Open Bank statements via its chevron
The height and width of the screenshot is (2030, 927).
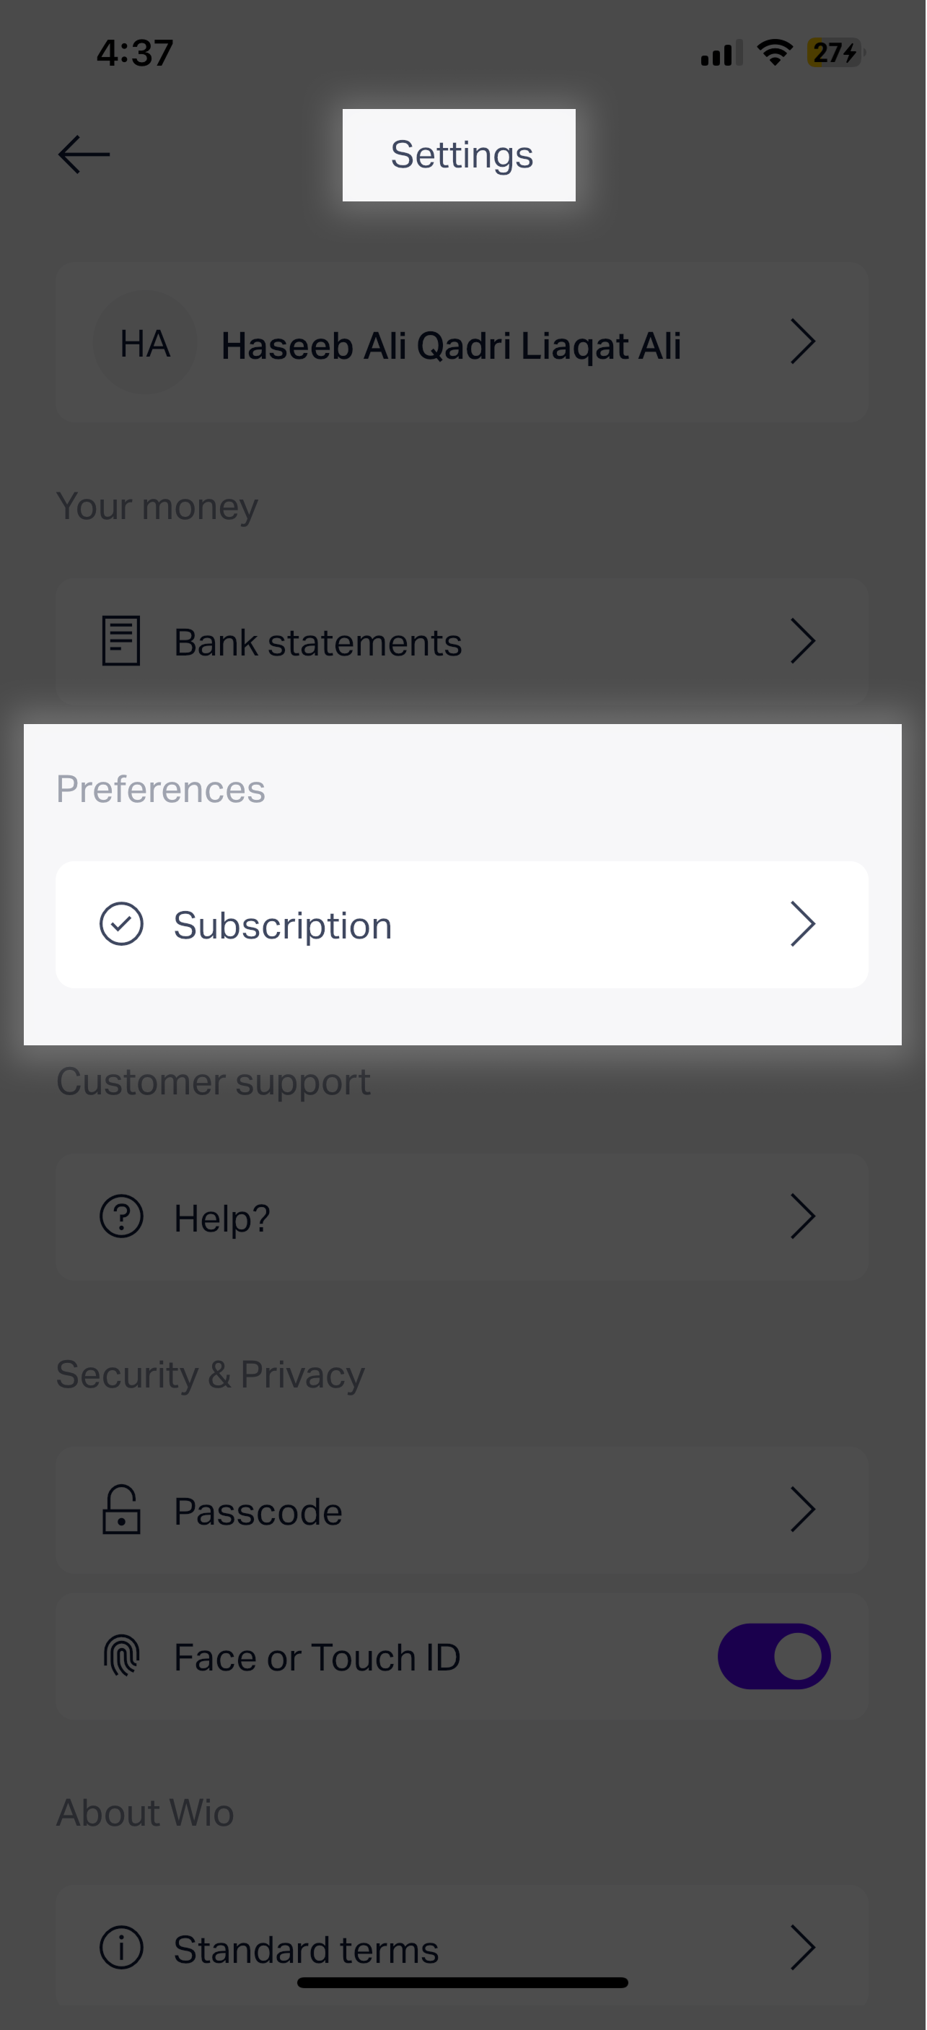pos(801,640)
